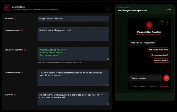Click the Conversation chat bubble icon
The image size is (177, 112).
pos(7,8)
